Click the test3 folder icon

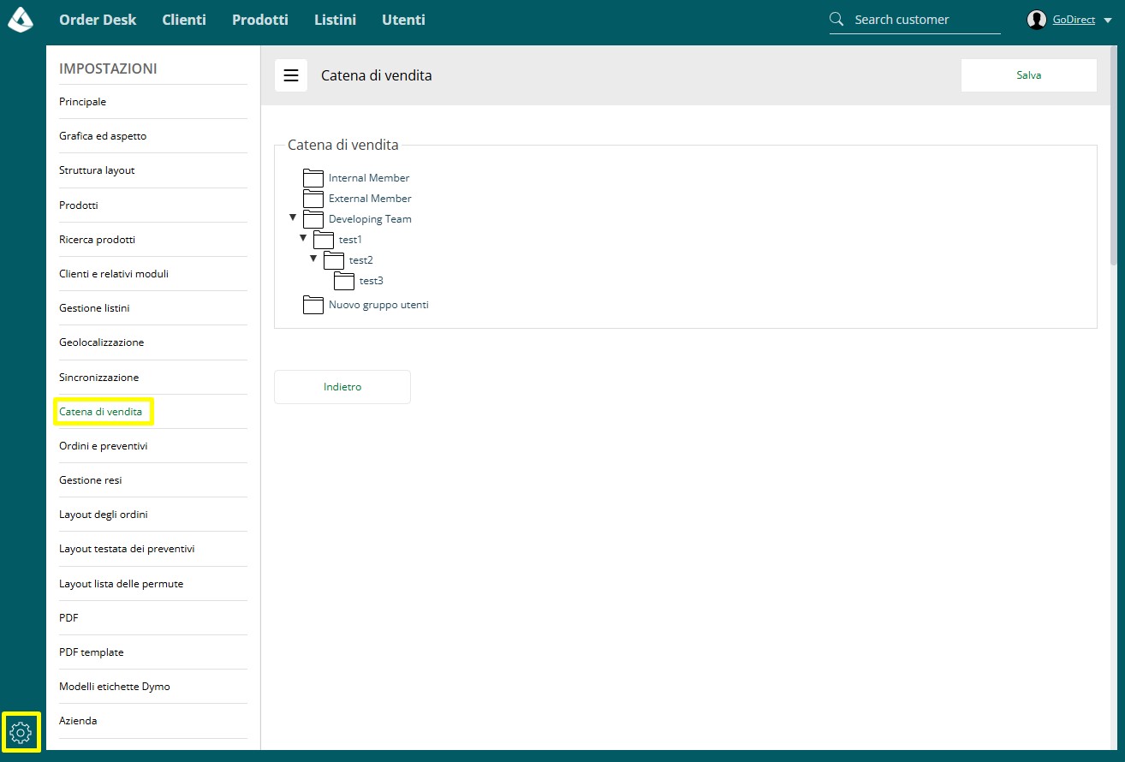(344, 280)
